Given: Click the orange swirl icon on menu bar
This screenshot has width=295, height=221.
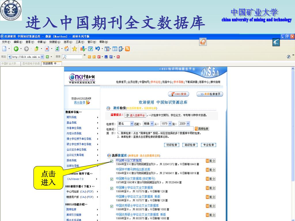Looking at the screenshot, I should point(203,42).
